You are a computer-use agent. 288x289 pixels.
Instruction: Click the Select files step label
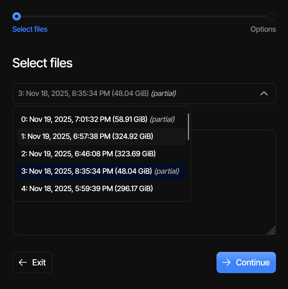30,29
